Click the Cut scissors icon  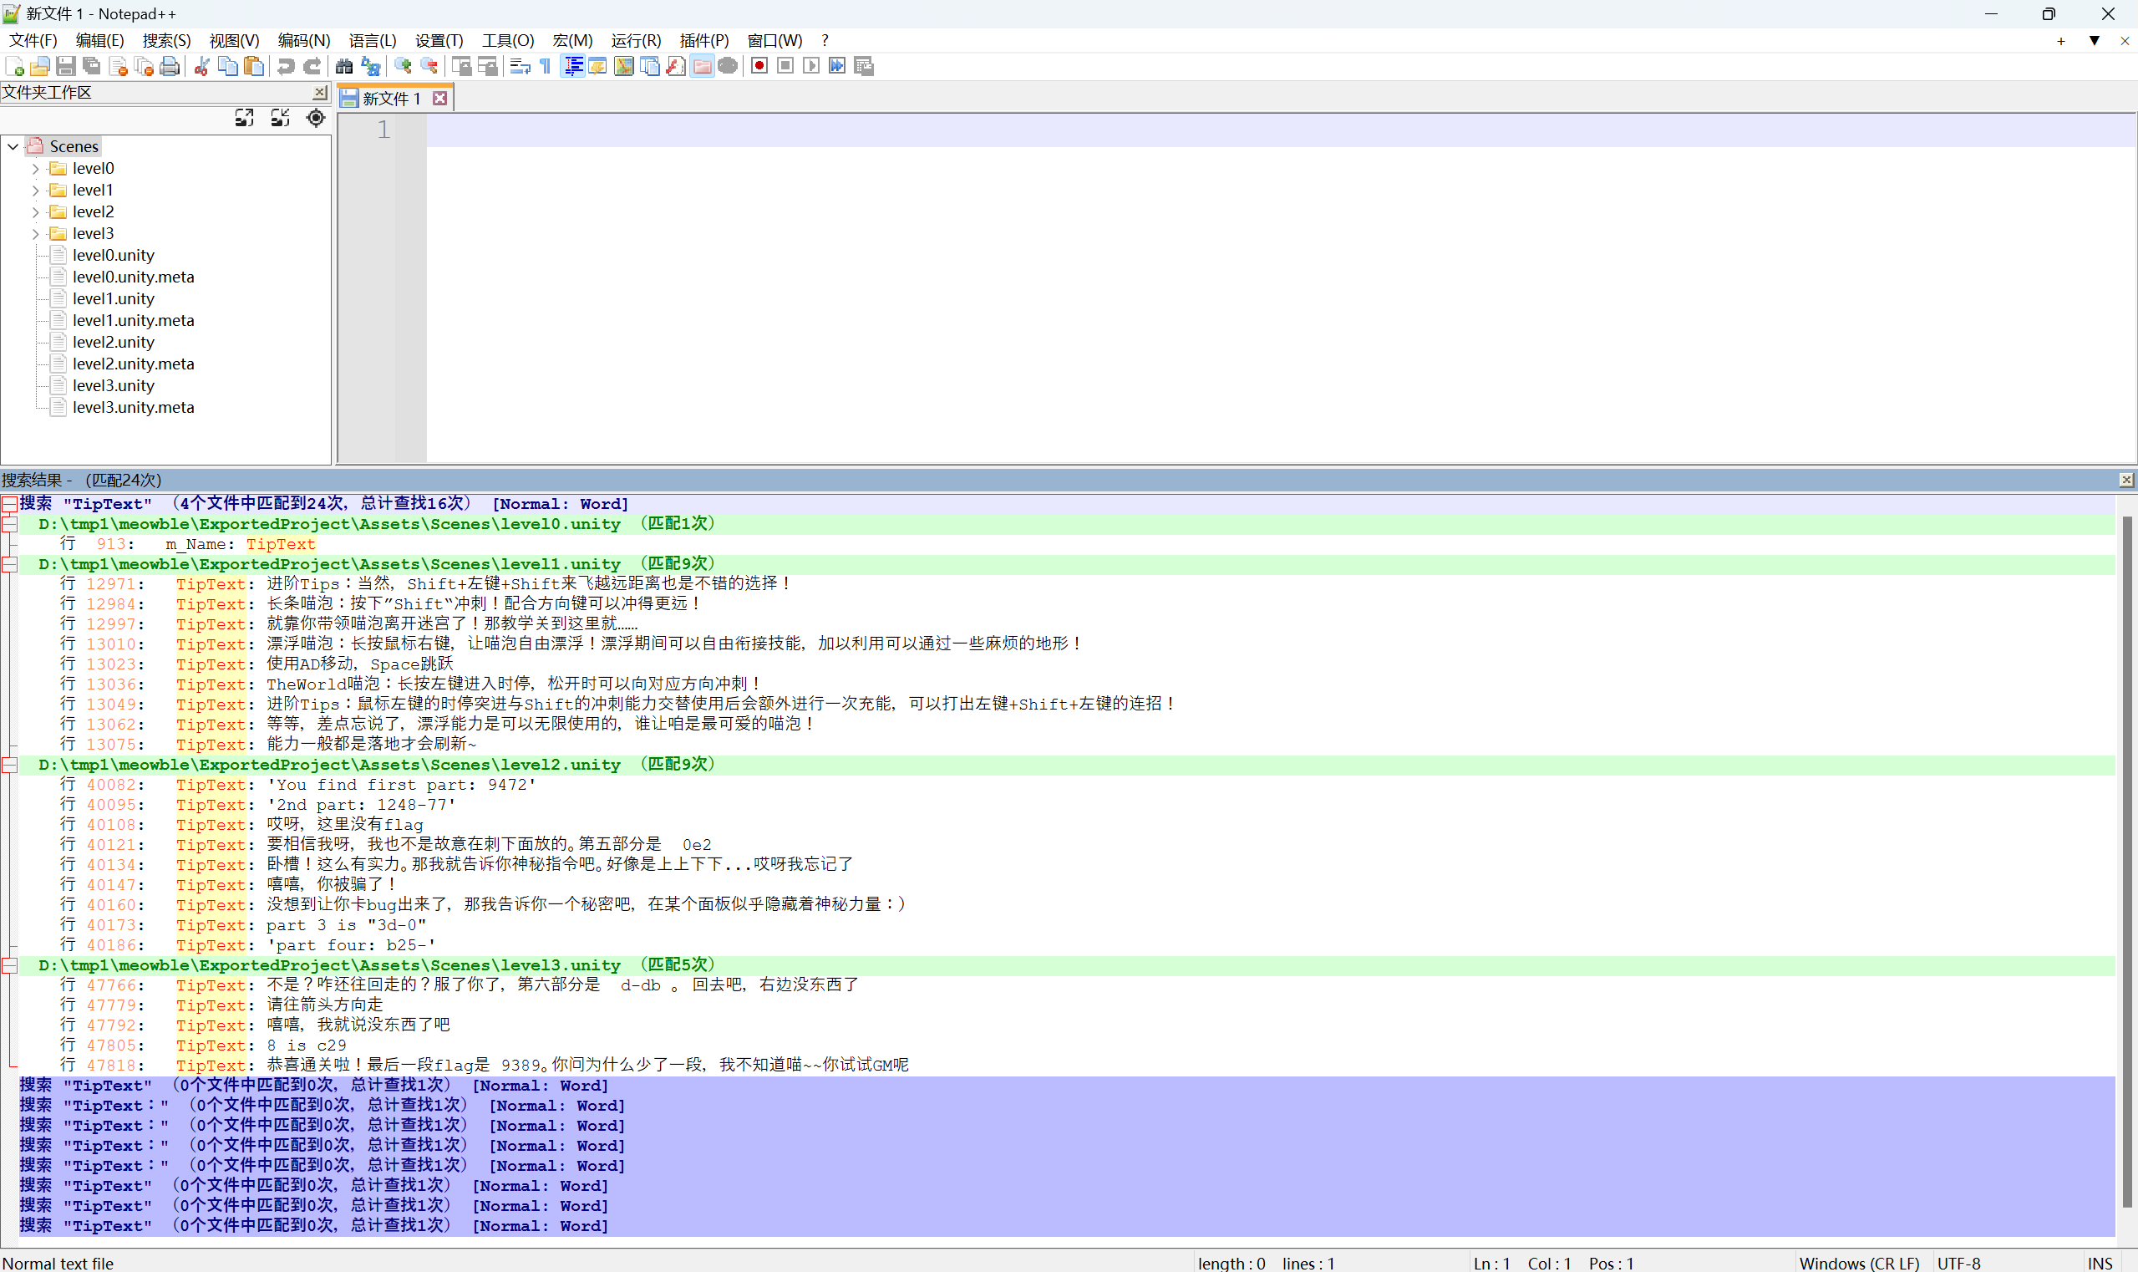point(202,66)
